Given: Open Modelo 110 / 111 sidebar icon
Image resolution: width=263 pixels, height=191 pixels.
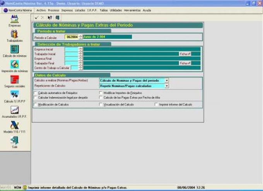Looking at the screenshot, I should coord(15,125).
